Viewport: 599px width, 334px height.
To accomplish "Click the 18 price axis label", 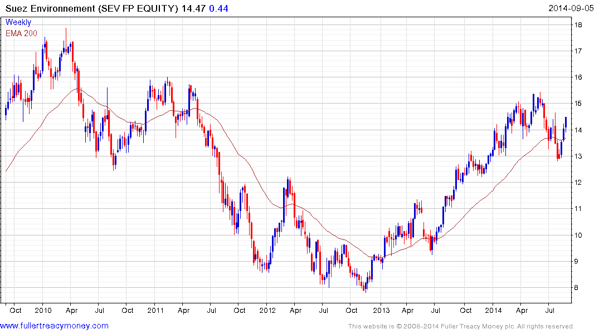I will (x=578, y=25).
